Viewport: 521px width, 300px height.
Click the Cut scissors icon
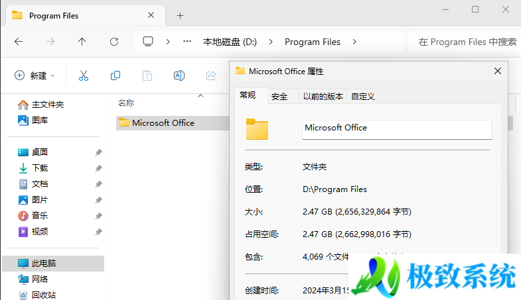click(84, 75)
